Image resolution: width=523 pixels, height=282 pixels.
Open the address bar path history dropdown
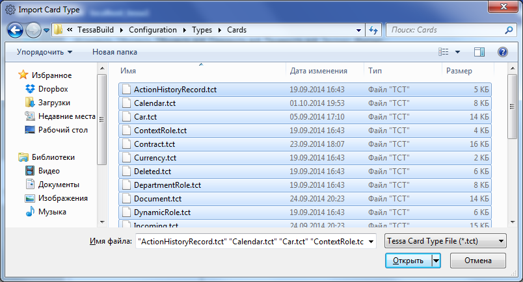pyautogui.click(x=358, y=31)
